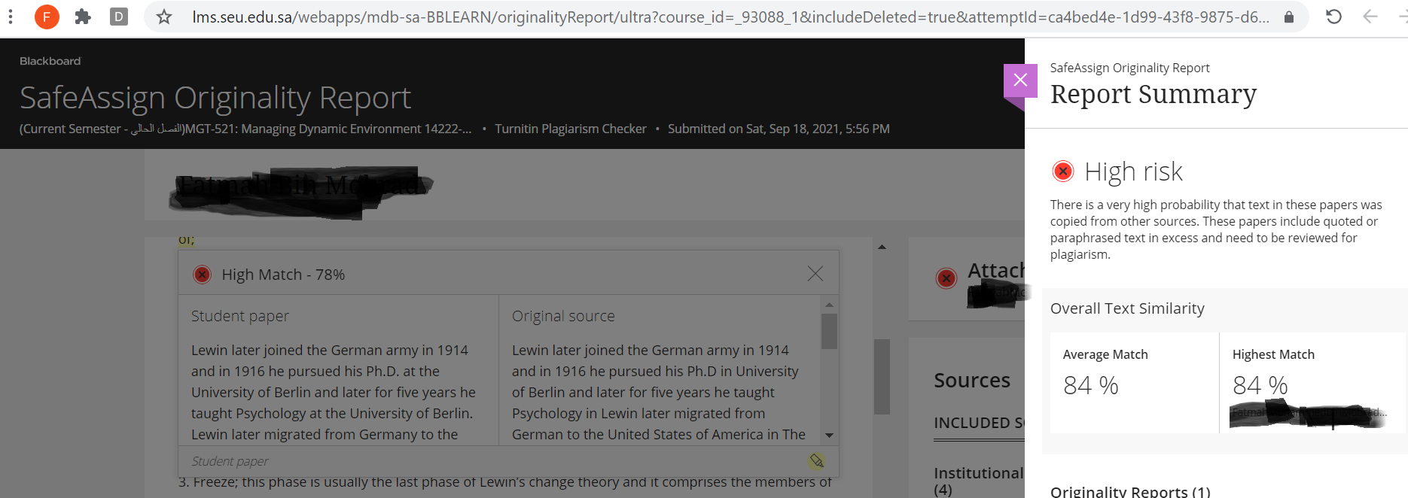Click the Report Summary heading
The height and width of the screenshot is (498, 1408).
tap(1154, 94)
